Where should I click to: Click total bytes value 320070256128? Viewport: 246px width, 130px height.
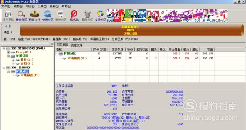click(175, 92)
